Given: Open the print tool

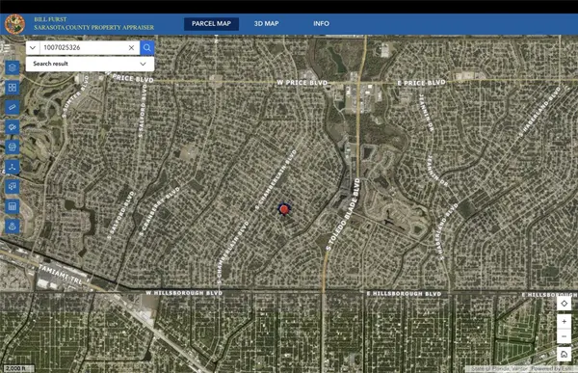Looking at the screenshot, I should 13,147.
